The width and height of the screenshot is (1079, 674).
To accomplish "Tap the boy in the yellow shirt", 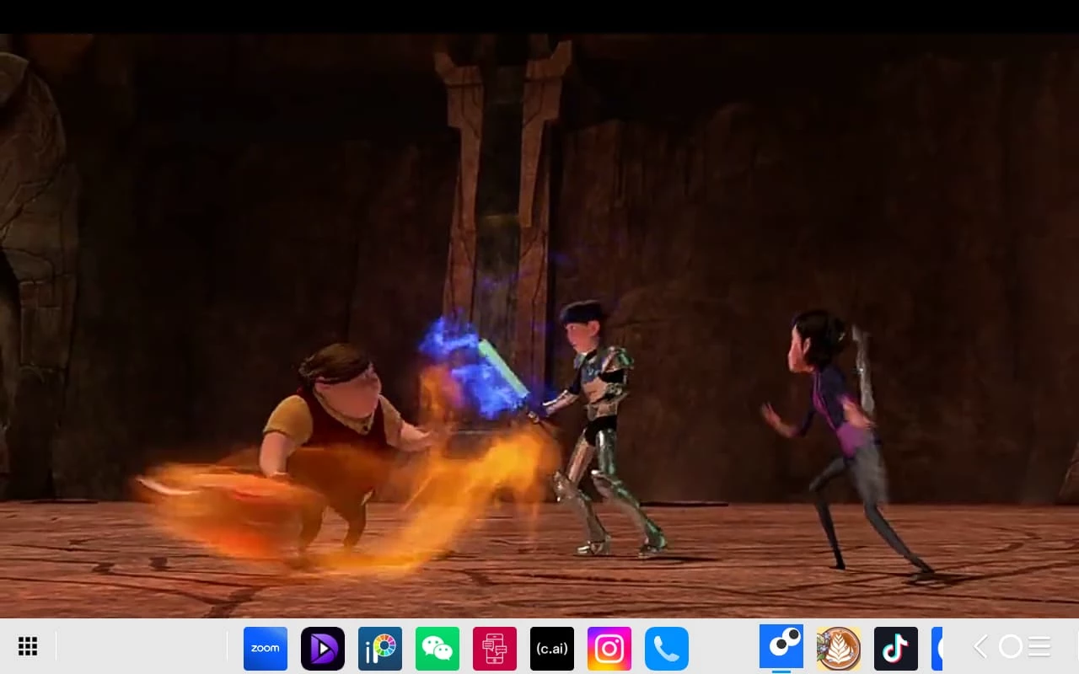I will [337, 421].
